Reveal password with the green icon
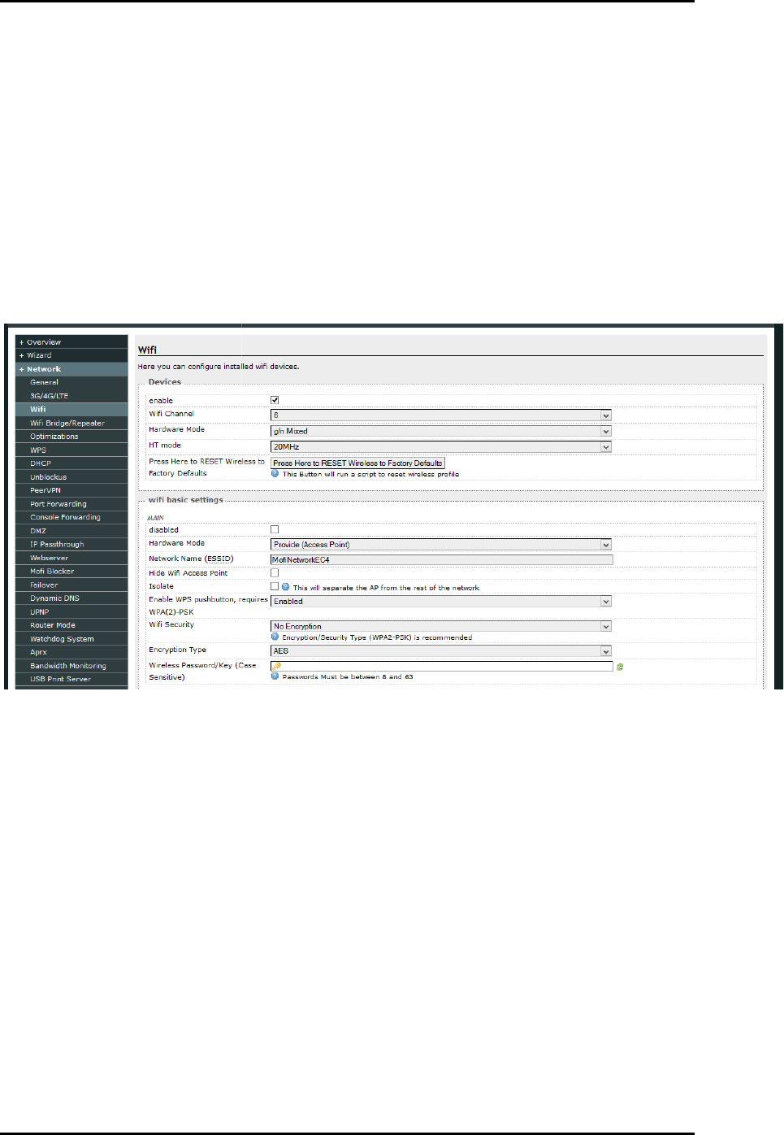 (x=620, y=667)
